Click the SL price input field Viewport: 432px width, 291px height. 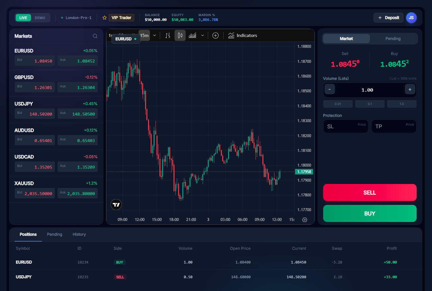(x=346, y=126)
